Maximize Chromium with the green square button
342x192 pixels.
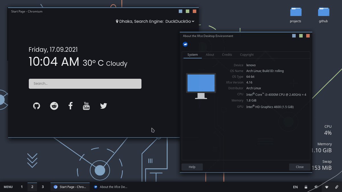[x=188, y=11]
